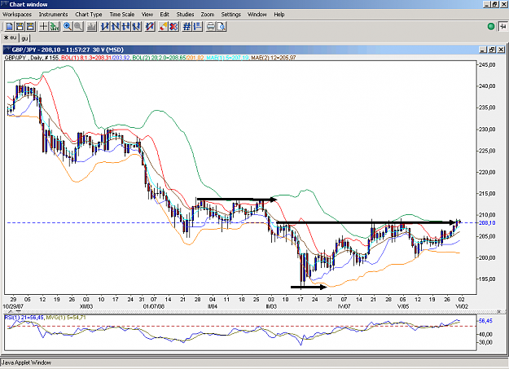509x369 pixels.
Task: Click the printer icon
Action: 211,27
